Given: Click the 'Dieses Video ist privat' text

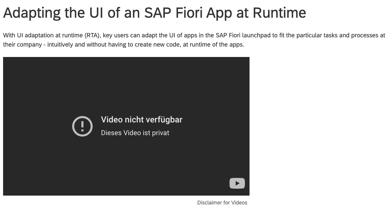Looking at the screenshot, I should point(135,133).
